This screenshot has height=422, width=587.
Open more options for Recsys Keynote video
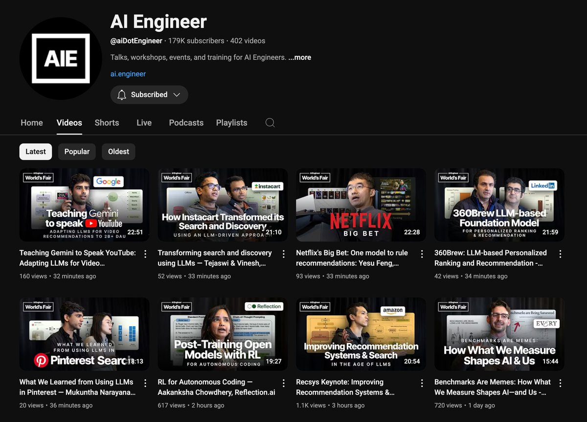pos(422,383)
